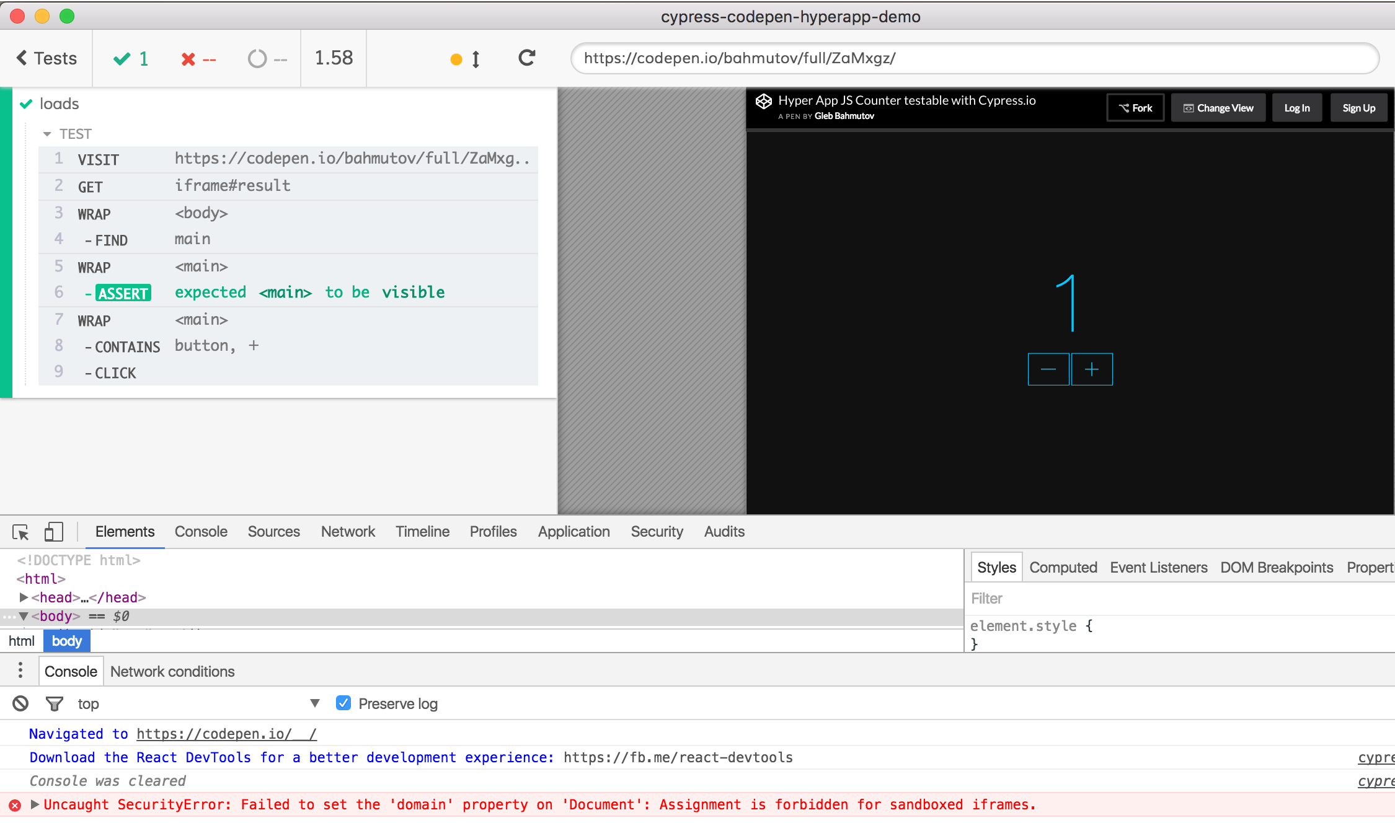Toggle the device toolbar icon
Screen dimensions: 1395x823
[54, 532]
